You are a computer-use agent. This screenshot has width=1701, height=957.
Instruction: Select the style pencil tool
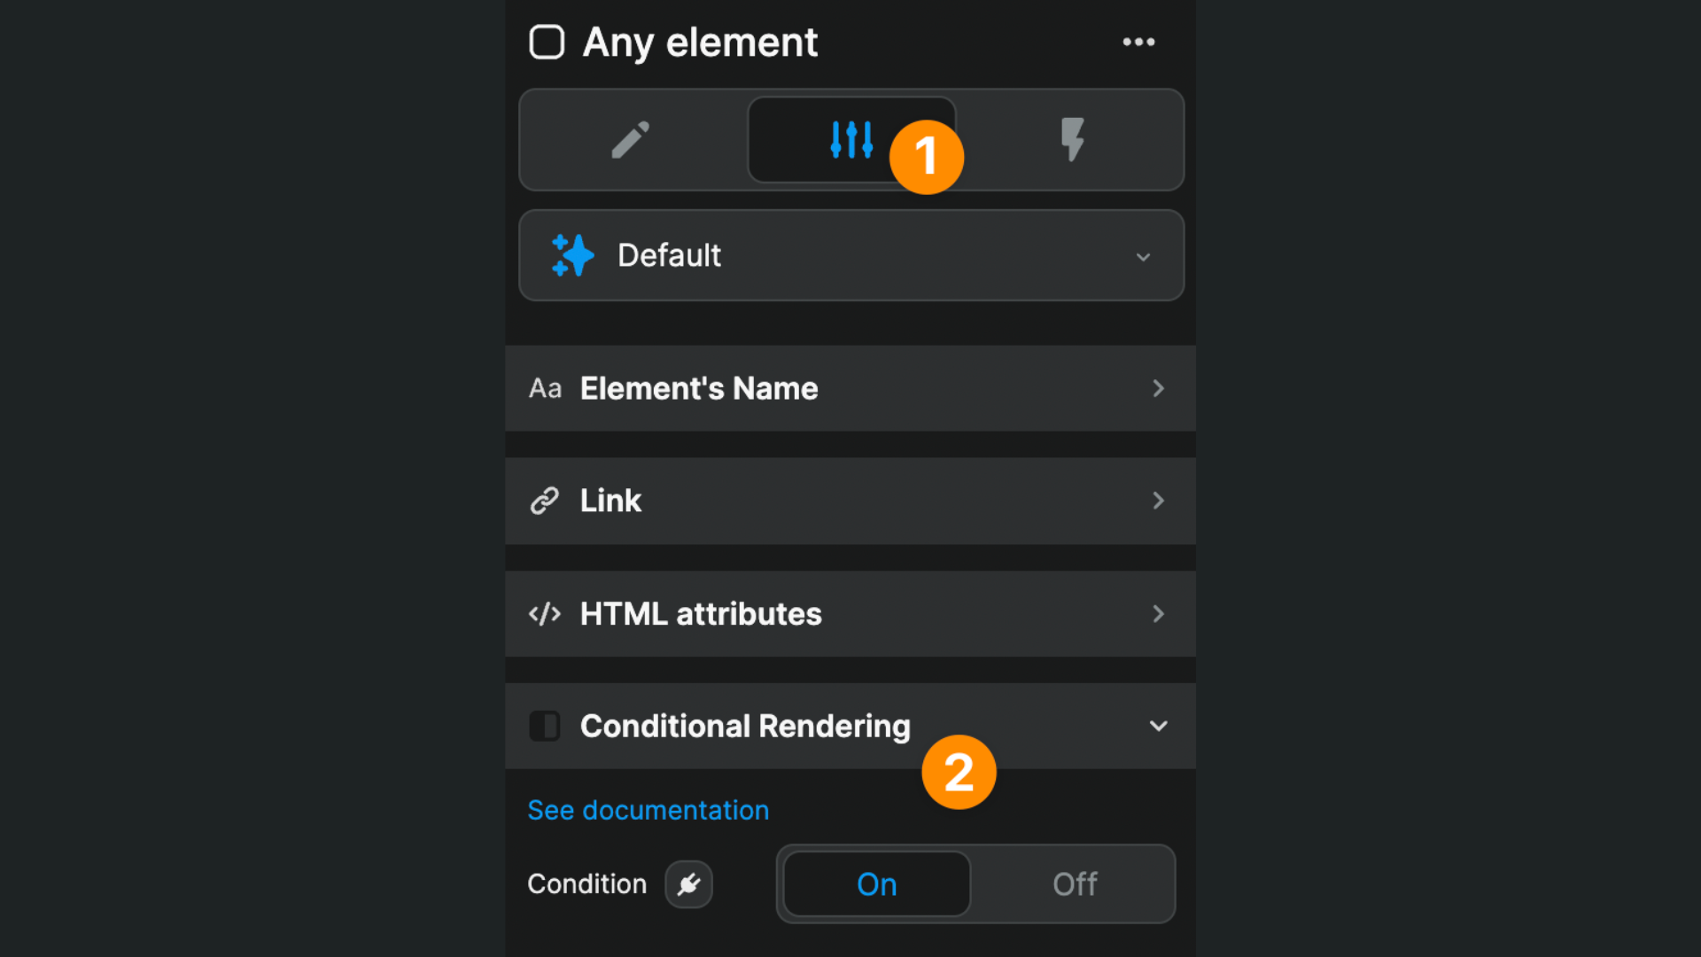[630, 140]
